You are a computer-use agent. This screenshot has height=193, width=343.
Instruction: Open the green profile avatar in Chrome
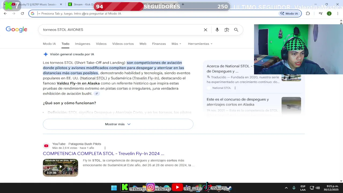329,13
